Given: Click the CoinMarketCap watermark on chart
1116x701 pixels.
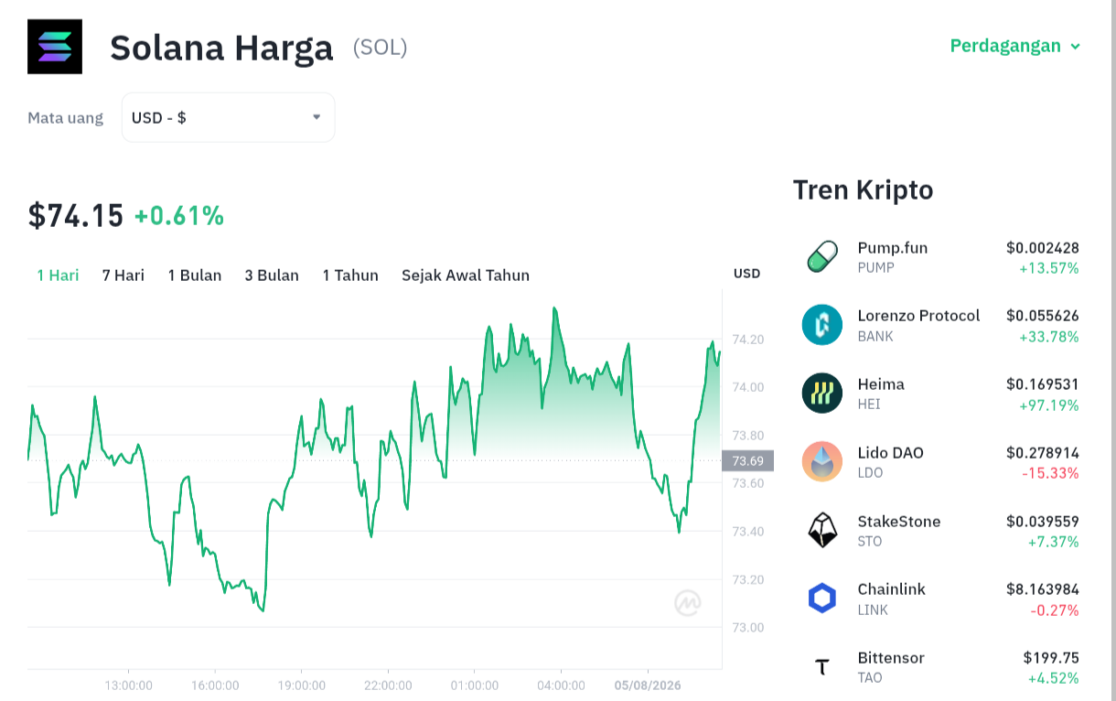Looking at the screenshot, I should pyautogui.click(x=688, y=602).
